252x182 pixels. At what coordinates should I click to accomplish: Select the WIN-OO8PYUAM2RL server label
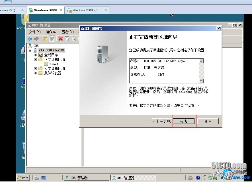coord(52,50)
